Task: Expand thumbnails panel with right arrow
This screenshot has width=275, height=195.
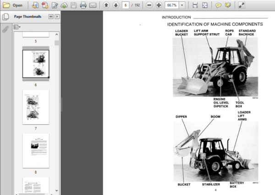Action: coord(57,17)
